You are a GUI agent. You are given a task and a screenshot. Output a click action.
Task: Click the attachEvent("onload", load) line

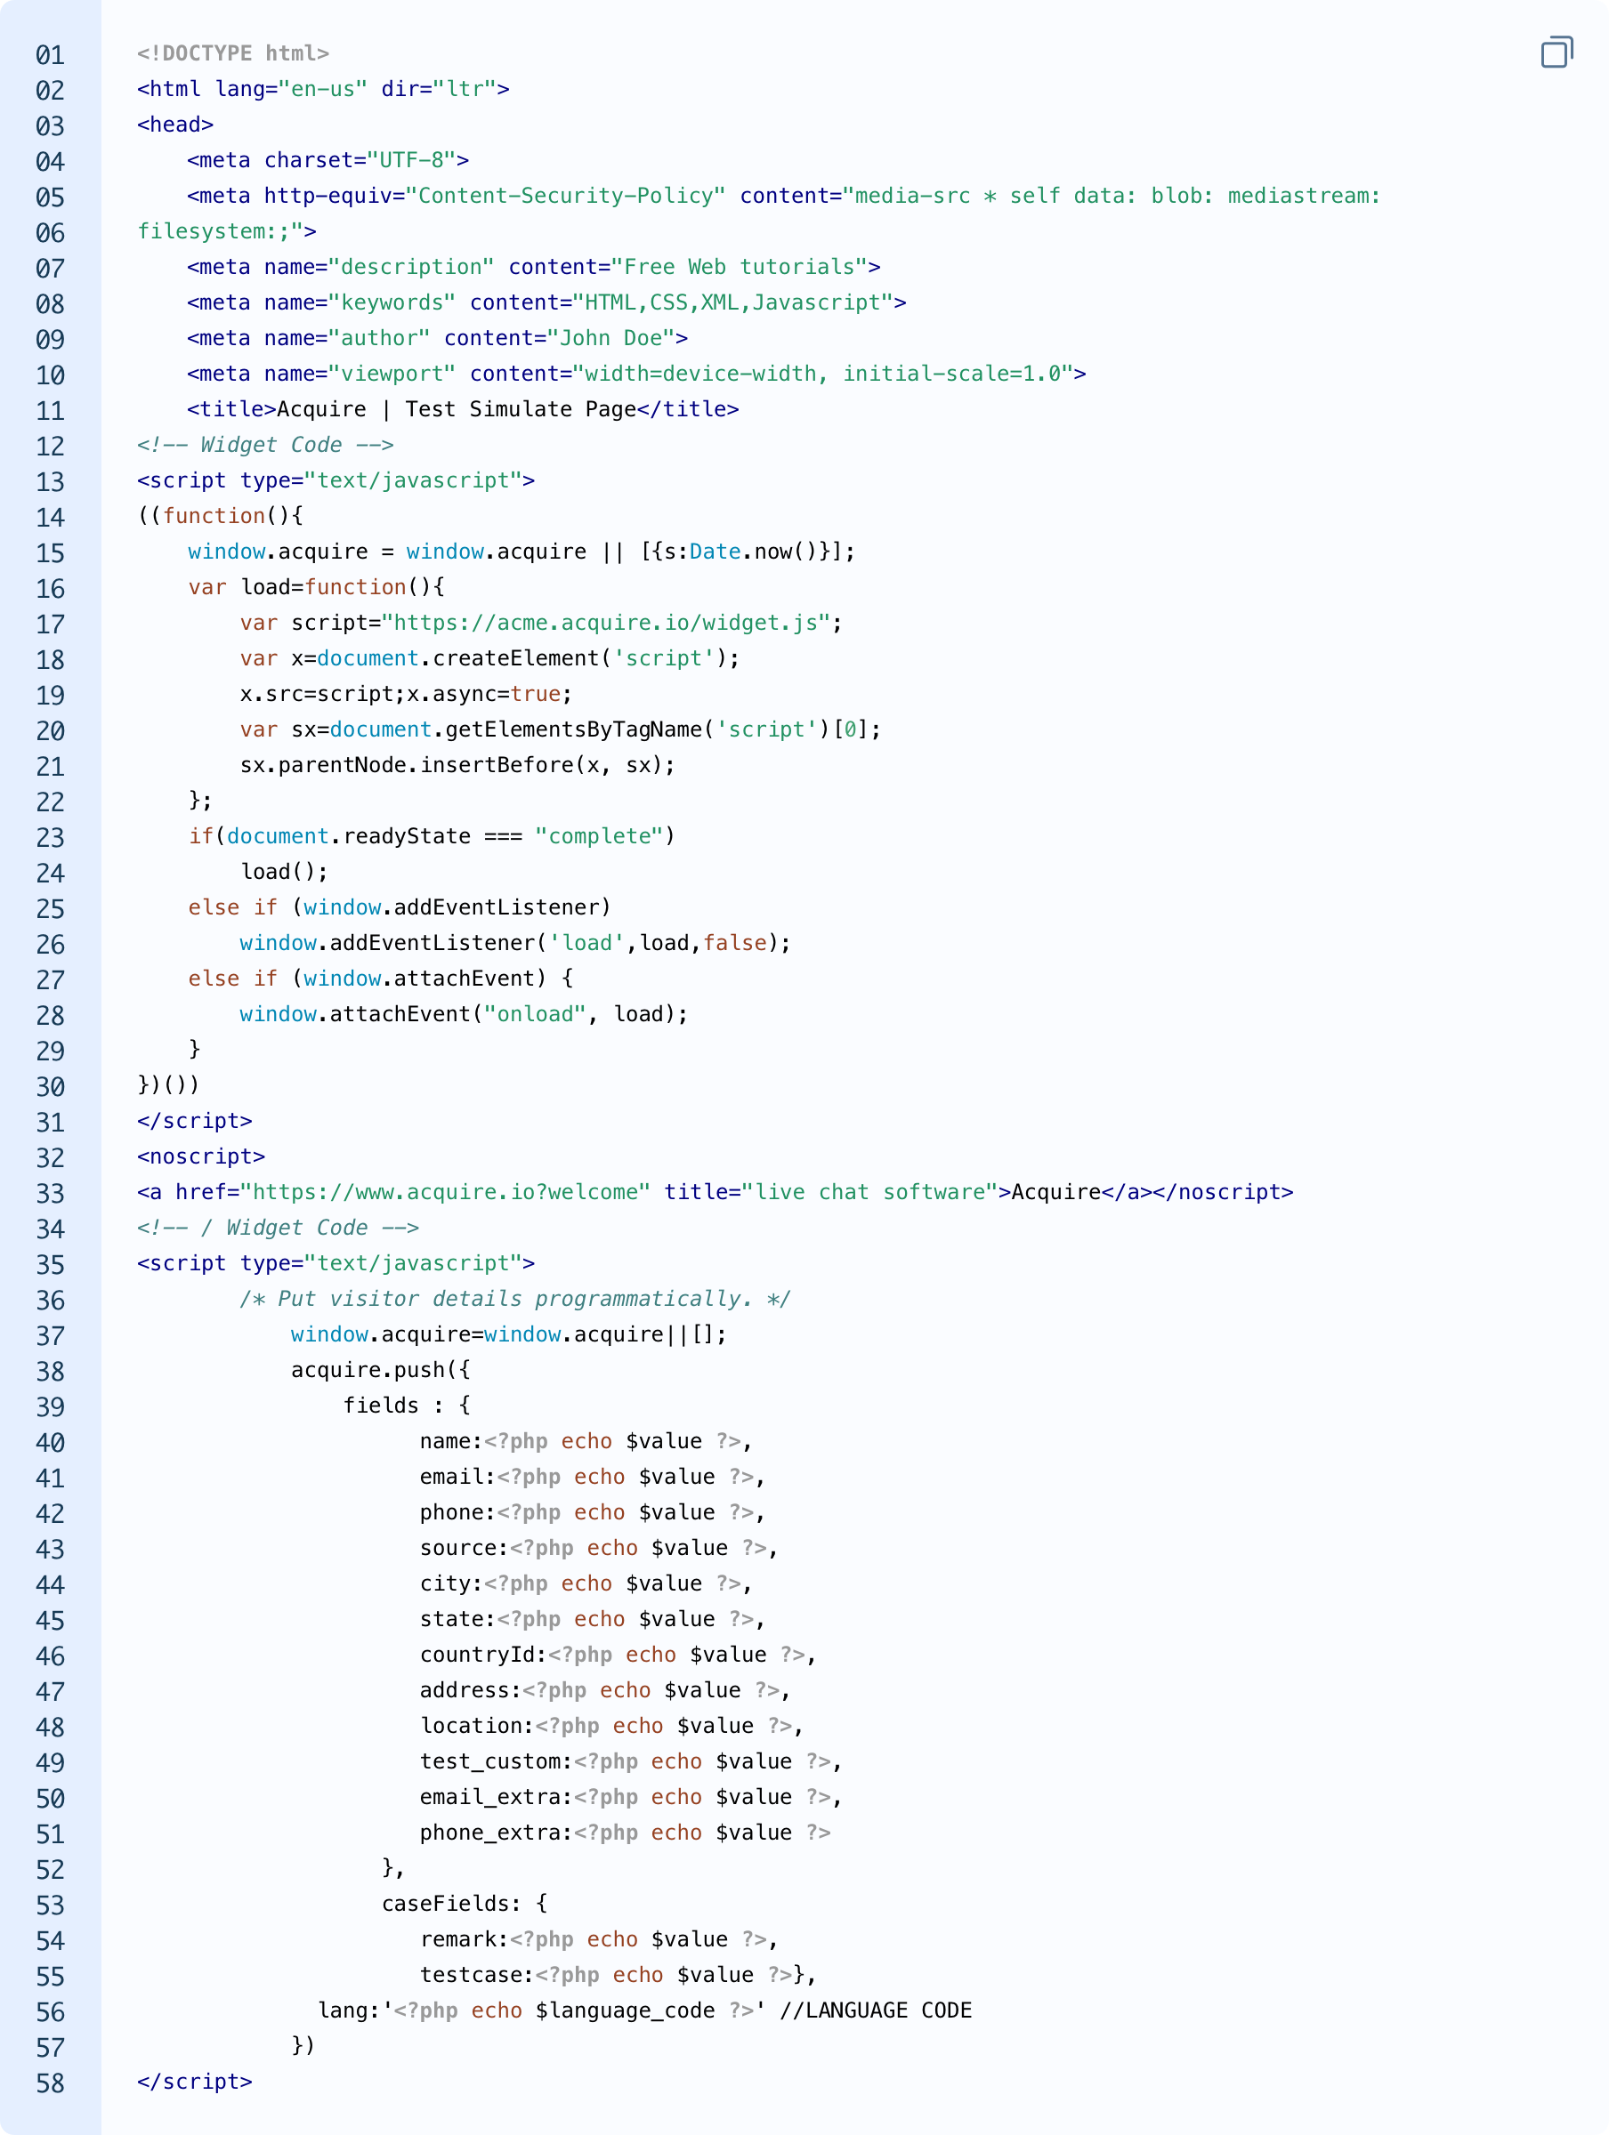coord(464,1014)
